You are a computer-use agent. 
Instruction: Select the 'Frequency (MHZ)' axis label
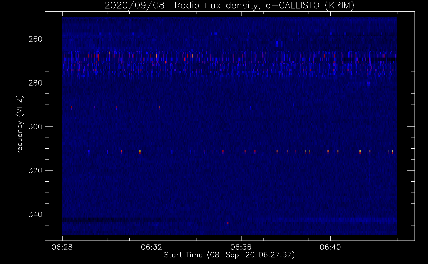(x=20, y=126)
